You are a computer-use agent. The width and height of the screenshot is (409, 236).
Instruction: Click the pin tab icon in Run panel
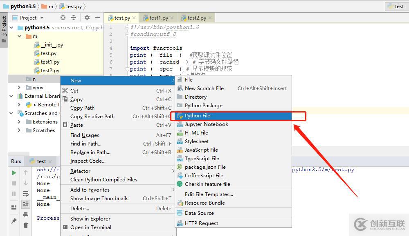pyautogui.click(x=14, y=221)
